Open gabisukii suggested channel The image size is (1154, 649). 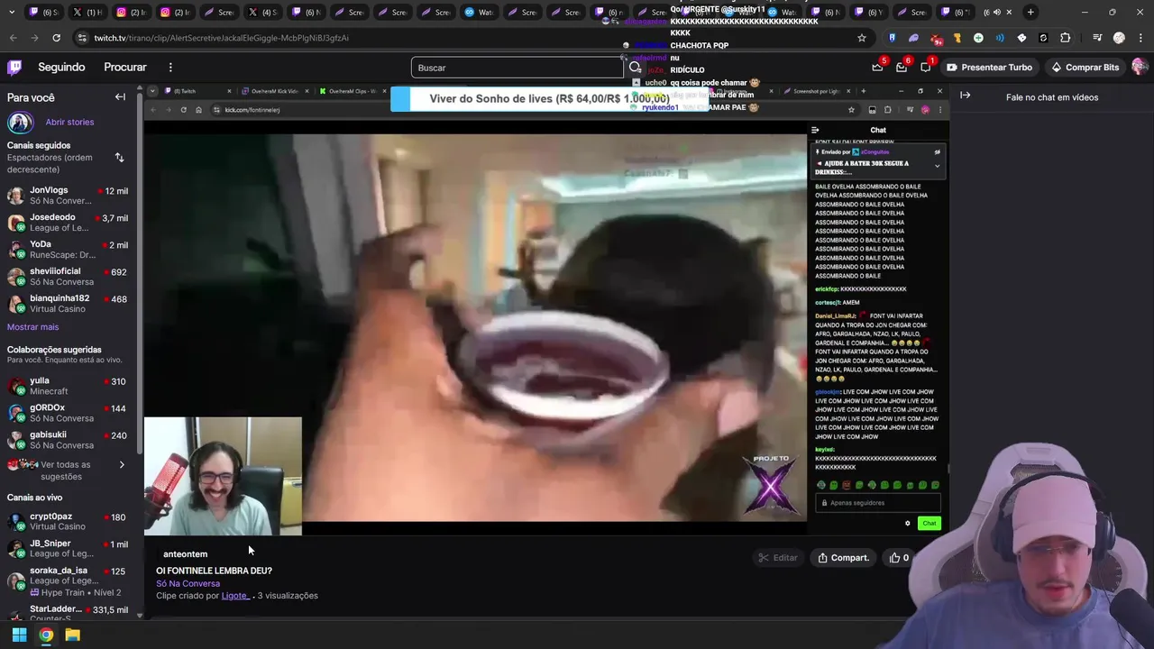tap(68, 440)
